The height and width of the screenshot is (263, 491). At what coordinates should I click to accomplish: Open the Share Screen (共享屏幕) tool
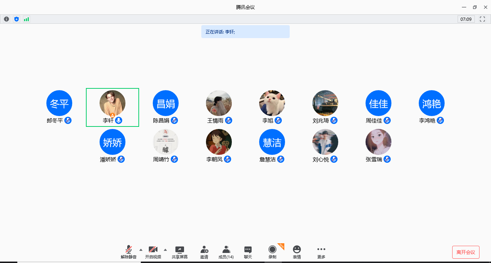pos(179,252)
